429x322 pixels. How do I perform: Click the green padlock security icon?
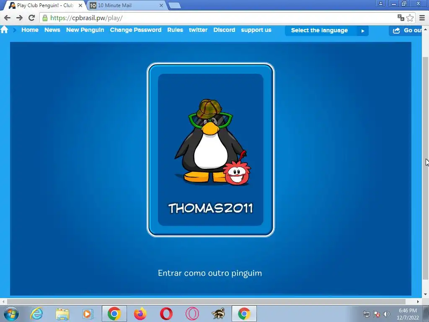45,18
